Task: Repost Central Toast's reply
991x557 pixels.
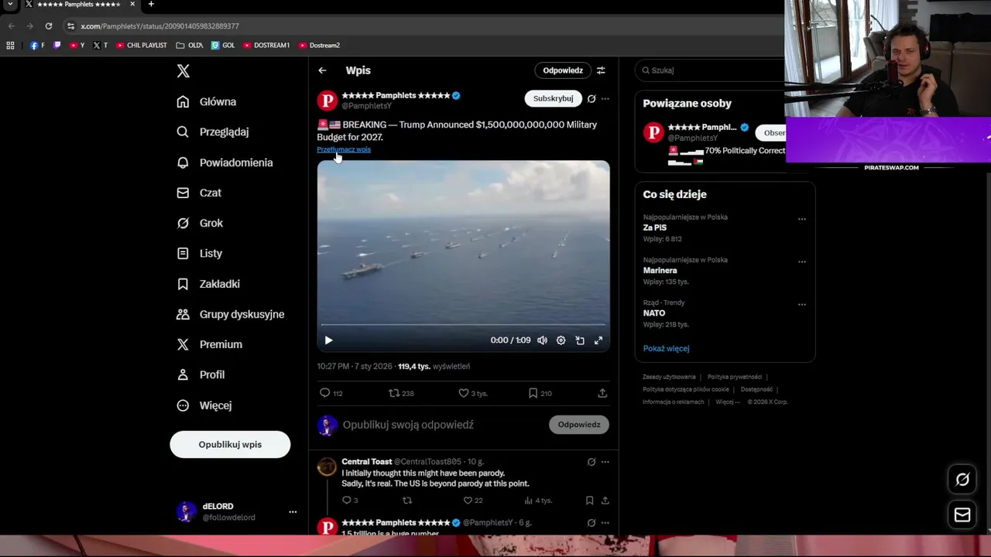Action: click(407, 501)
